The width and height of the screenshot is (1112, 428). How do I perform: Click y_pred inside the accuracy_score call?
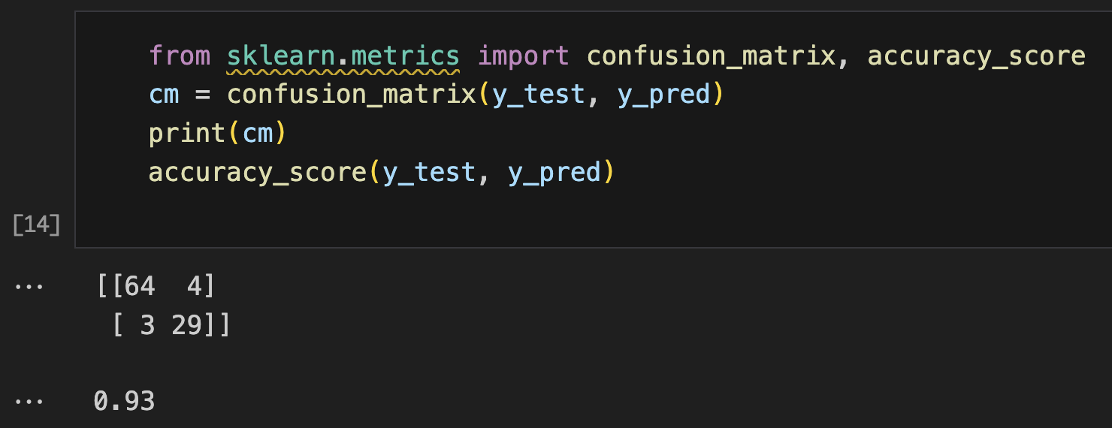[x=554, y=173]
